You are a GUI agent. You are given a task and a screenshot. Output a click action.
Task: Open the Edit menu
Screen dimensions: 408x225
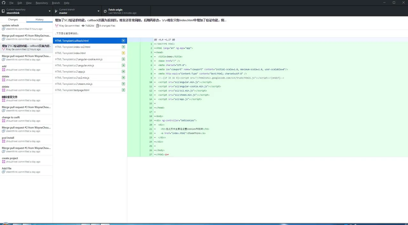(x=20, y=3)
